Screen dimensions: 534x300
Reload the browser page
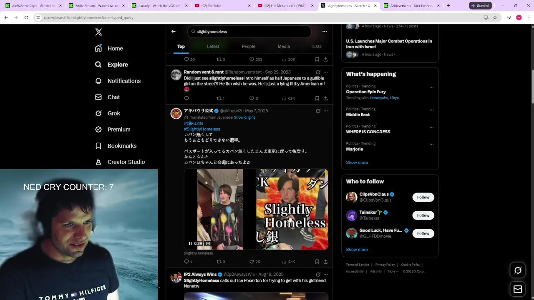pos(26,17)
